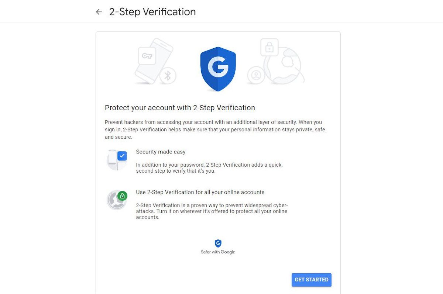Click the padlock icon in the header illustration
Viewport: 443px width, 294px height.
point(269,47)
